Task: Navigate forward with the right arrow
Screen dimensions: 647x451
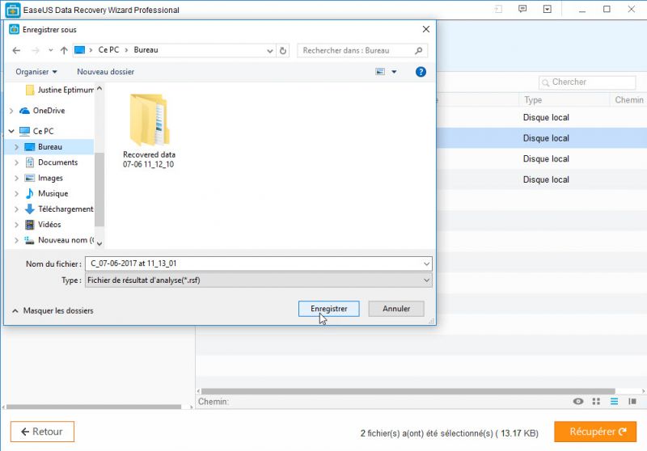Action: [36, 50]
